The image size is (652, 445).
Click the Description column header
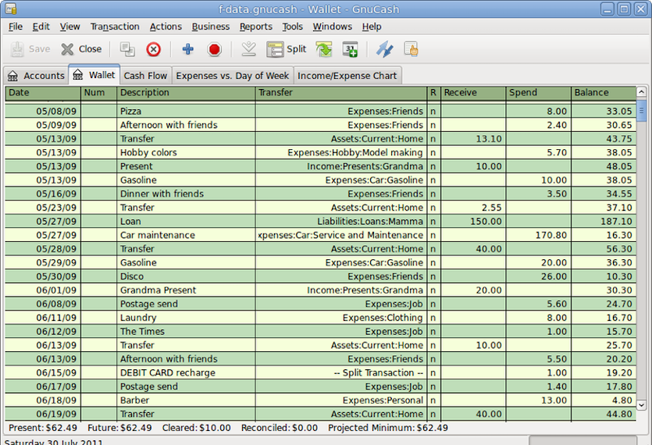tap(187, 93)
